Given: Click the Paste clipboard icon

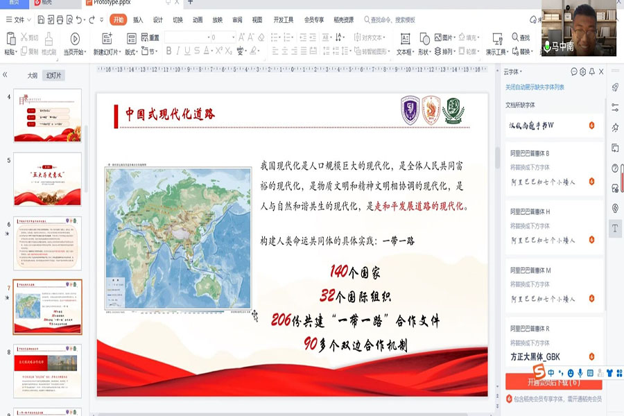Looking at the screenshot, I should [x=10, y=39].
